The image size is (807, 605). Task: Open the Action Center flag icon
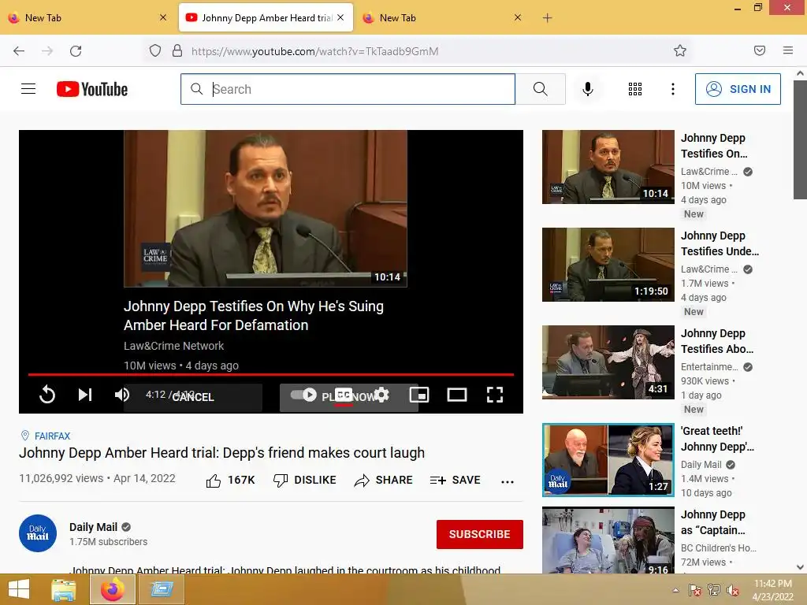click(x=695, y=590)
